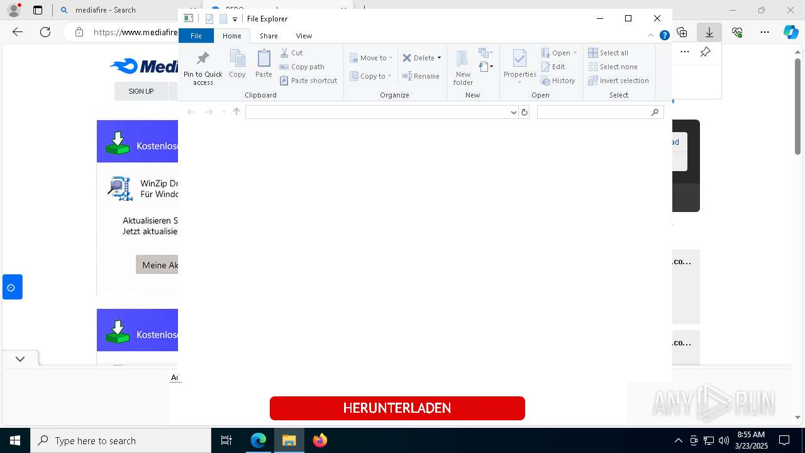Click the search magnifier icon in Explorer
This screenshot has width=805, height=453.
click(x=655, y=112)
